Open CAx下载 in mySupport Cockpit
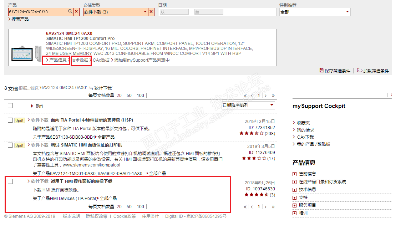This screenshot has width=411, height=231. 305,137
